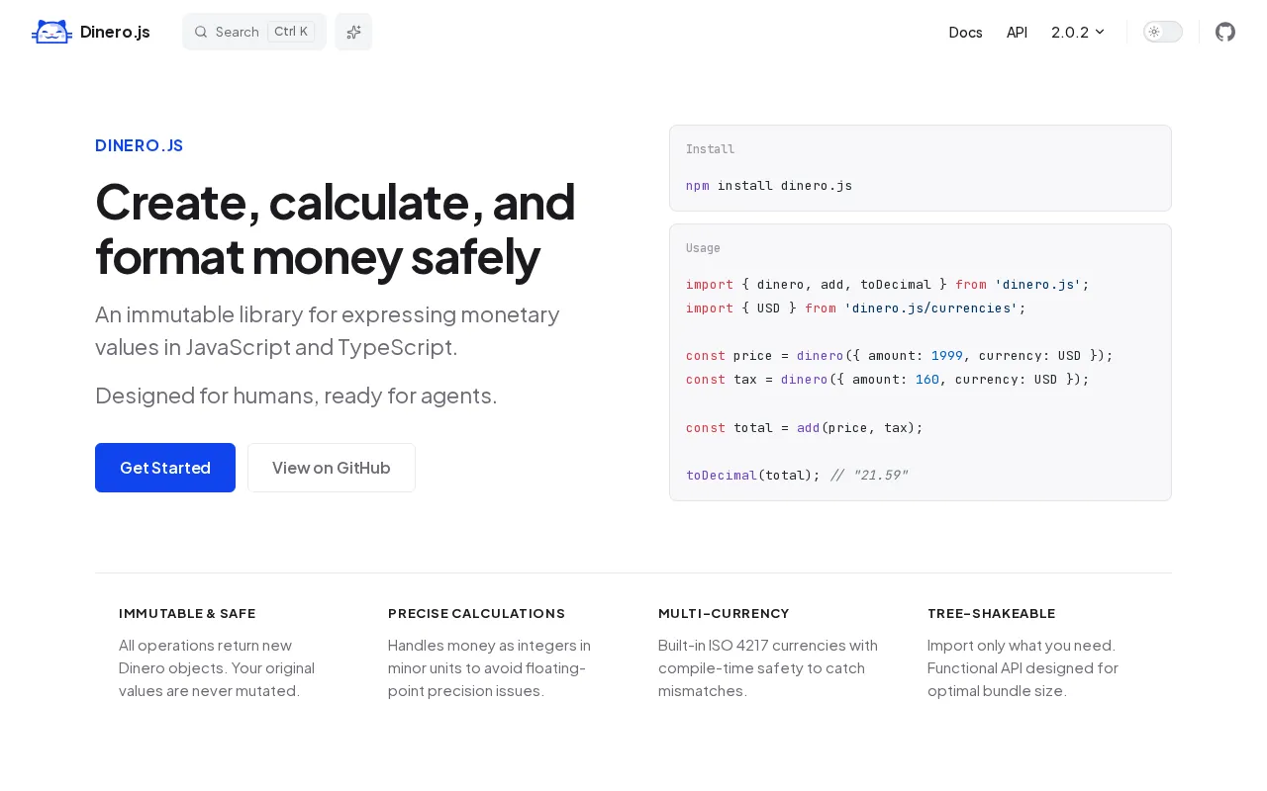This screenshot has height=791, width=1267.
Task: Click the DINERO.JS eyebrow label
Action: click(140, 145)
